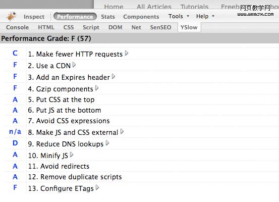Open the SenSEO tab
Viewport: 279px width, 202px height.
(x=160, y=27)
